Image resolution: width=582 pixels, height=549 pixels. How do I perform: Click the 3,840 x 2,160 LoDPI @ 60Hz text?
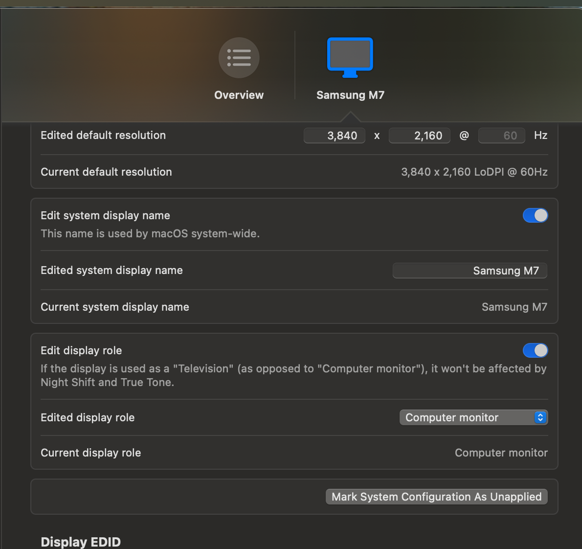point(474,172)
